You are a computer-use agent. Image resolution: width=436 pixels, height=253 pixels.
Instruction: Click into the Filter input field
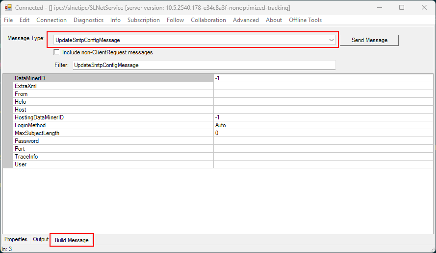tap(204, 65)
